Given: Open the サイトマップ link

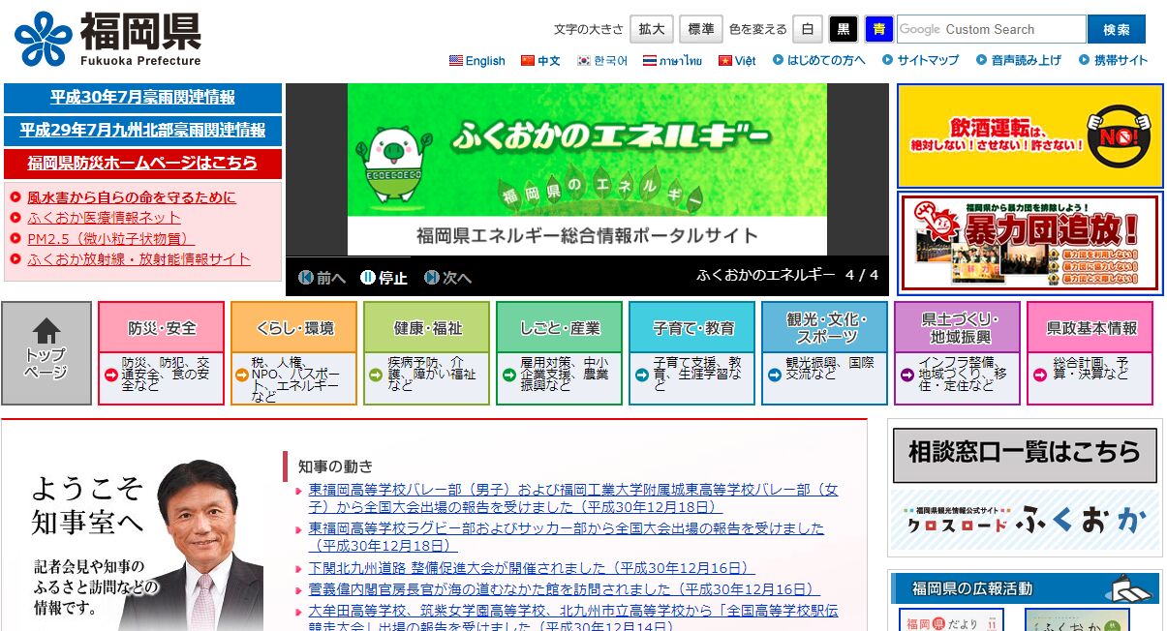Looking at the screenshot, I should click(x=921, y=60).
